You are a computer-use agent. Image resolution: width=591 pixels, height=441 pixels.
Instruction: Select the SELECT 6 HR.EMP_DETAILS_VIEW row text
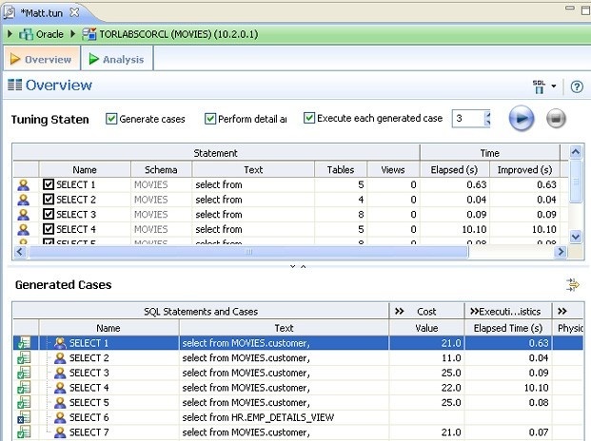point(258,417)
